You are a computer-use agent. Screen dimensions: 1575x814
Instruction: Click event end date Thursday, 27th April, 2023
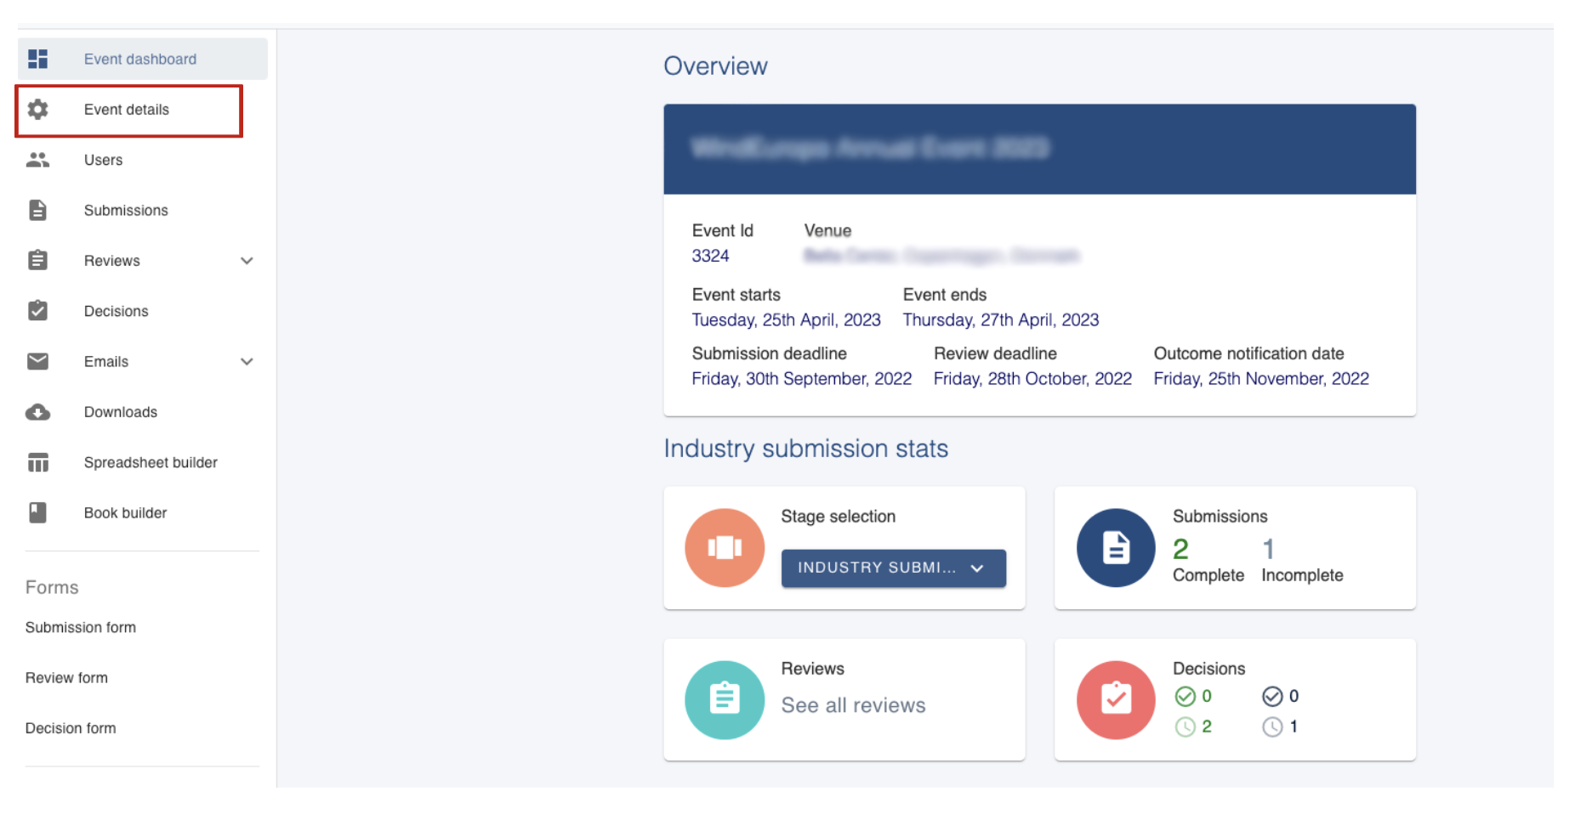click(x=1000, y=319)
